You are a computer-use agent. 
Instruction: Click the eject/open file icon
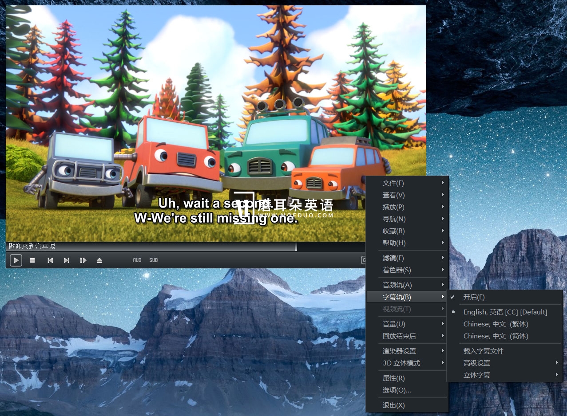tap(99, 260)
